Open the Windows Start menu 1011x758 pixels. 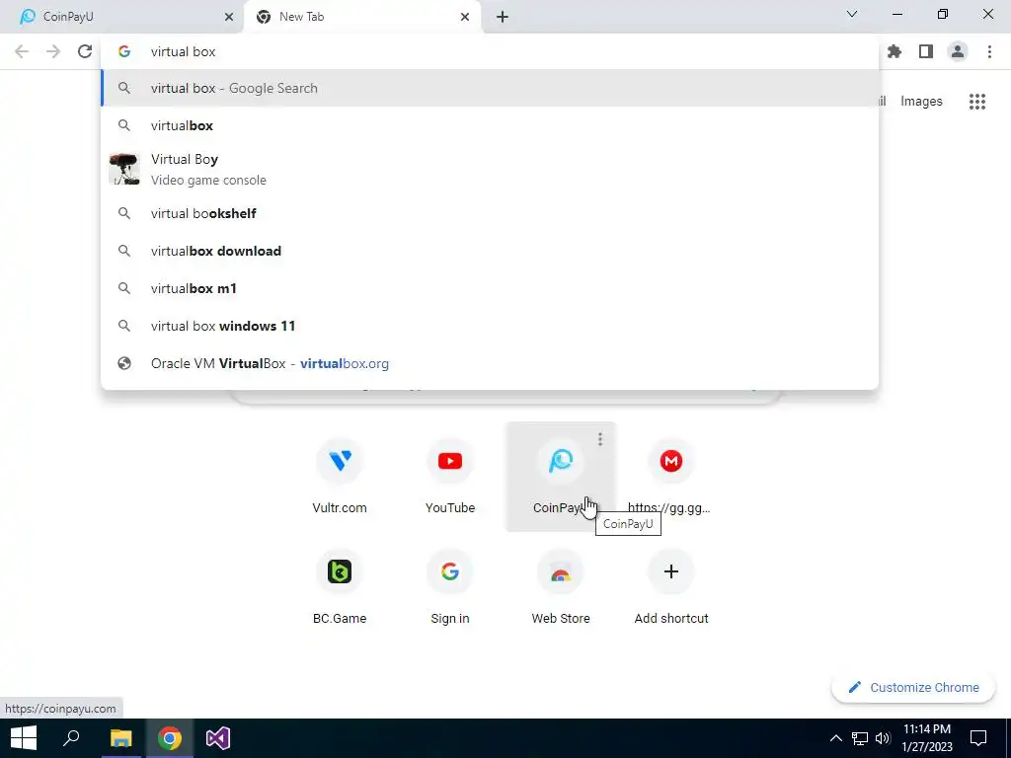tap(24, 738)
